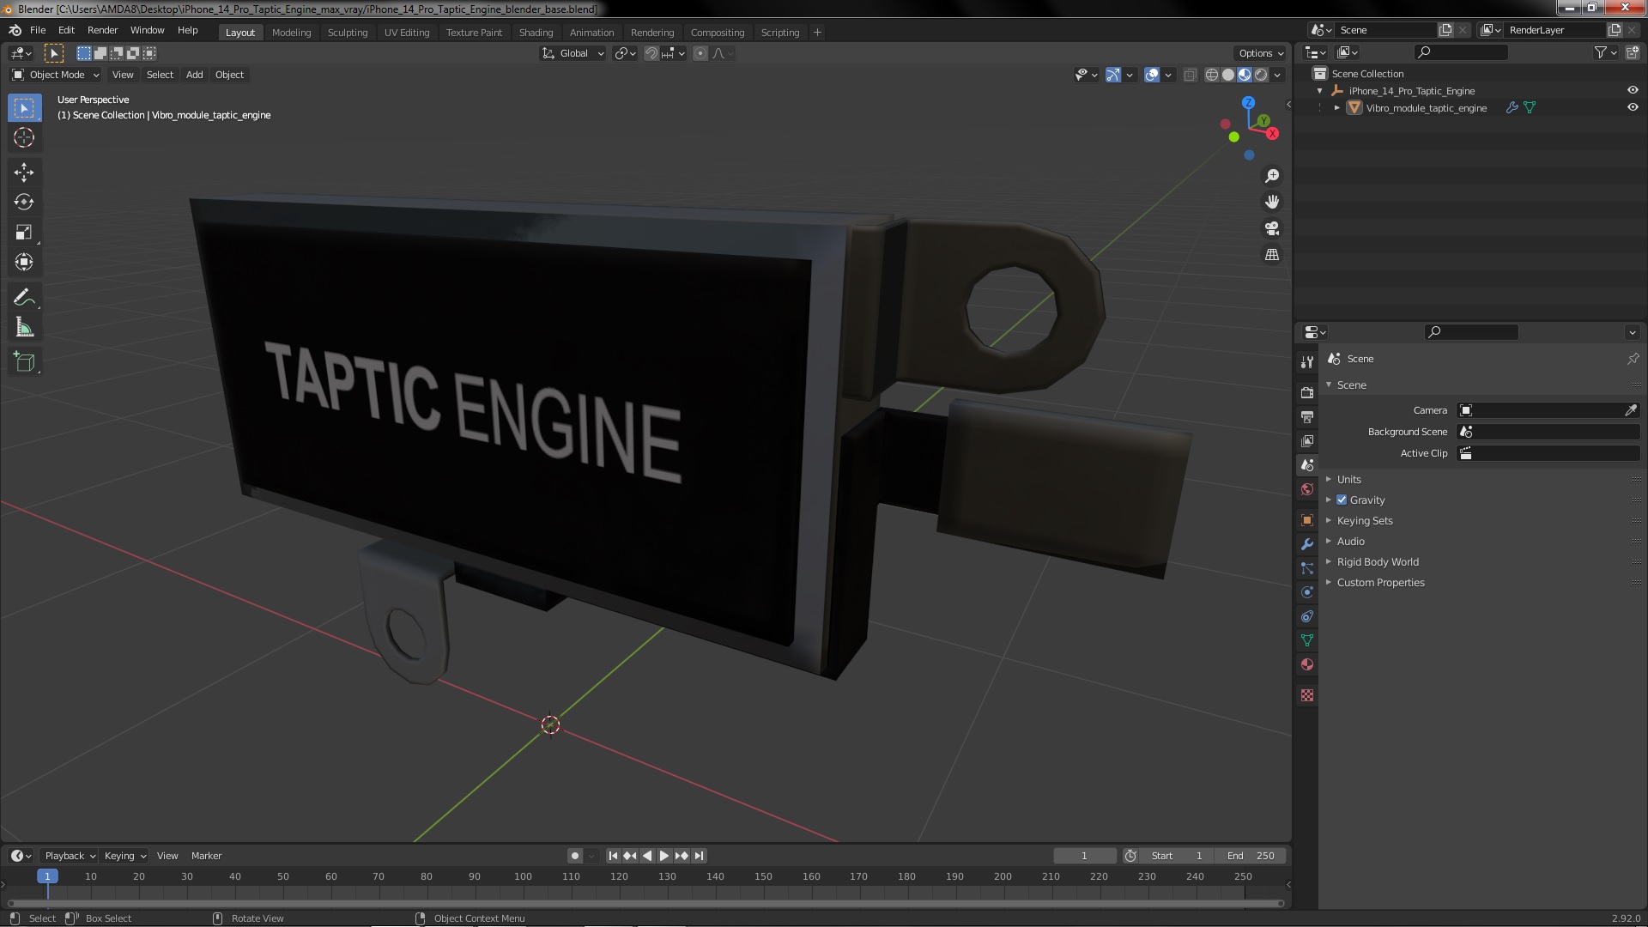Switch to solid viewport shading
This screenshot has height=927, width=1648.
(1228, 75)
